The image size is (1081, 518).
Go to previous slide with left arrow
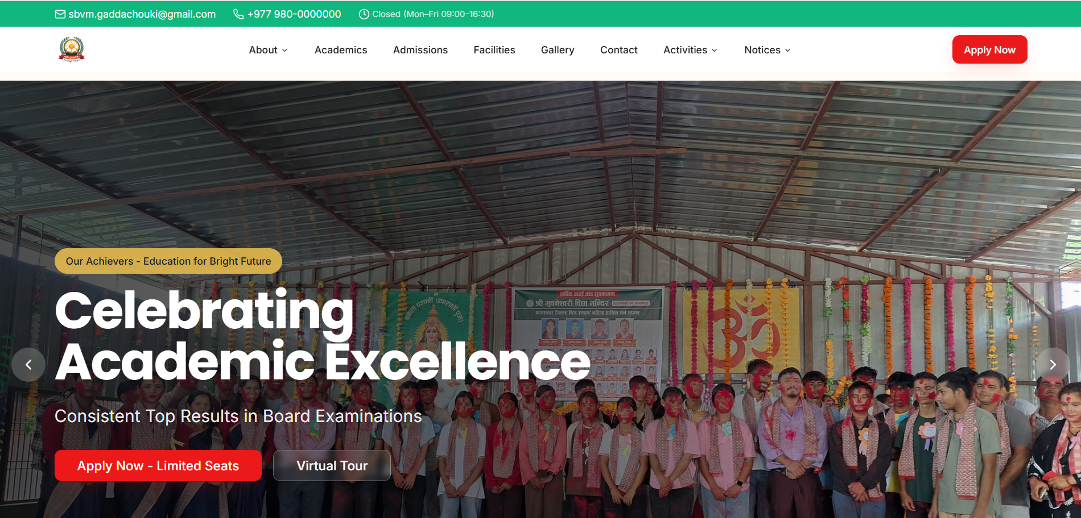point(28,365)
